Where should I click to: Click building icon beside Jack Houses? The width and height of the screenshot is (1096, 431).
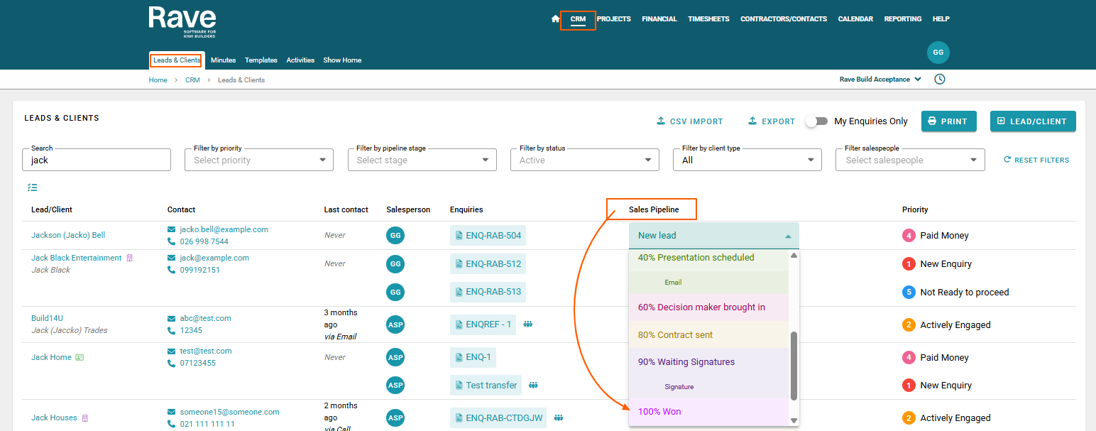[x=84, y=418]
